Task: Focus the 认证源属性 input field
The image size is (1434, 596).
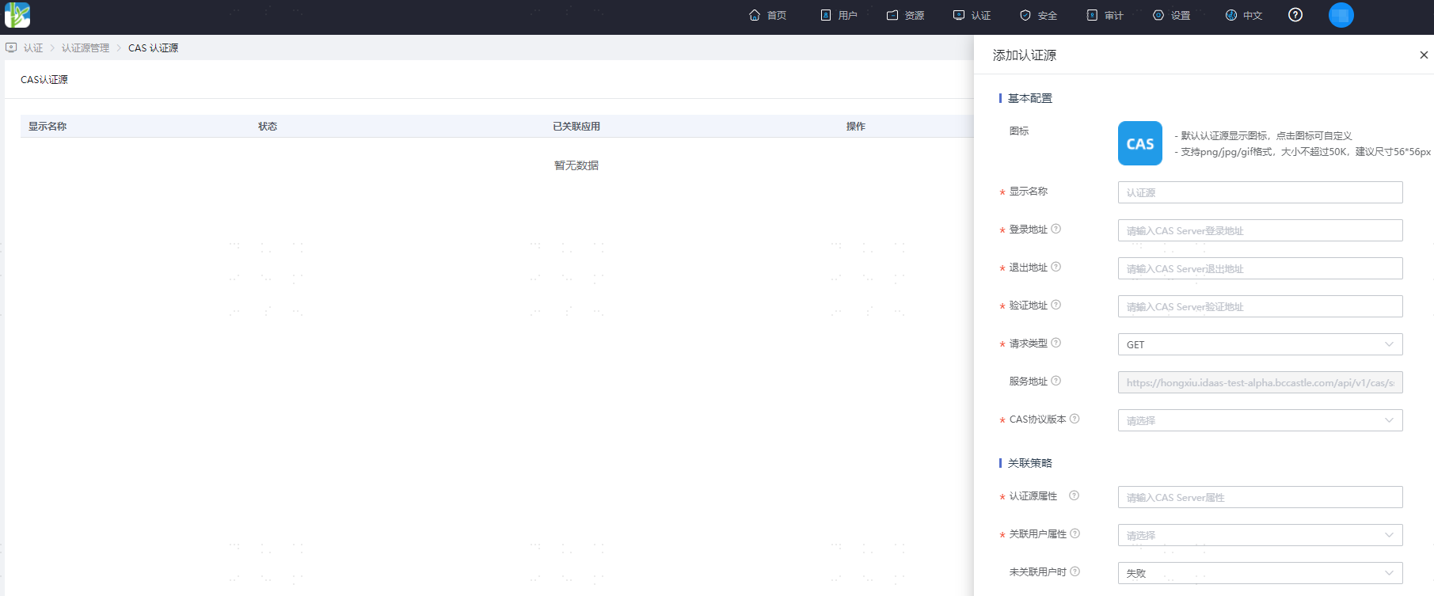Action: 1260,497
